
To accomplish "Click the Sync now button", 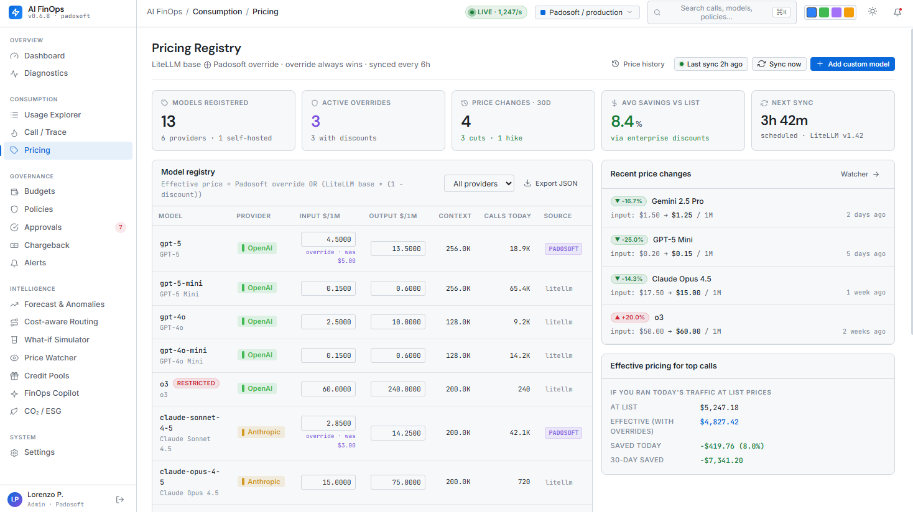I will click(x=779, y=64).
